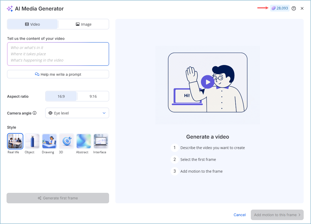Select the Interface style icon

point(101,141)
